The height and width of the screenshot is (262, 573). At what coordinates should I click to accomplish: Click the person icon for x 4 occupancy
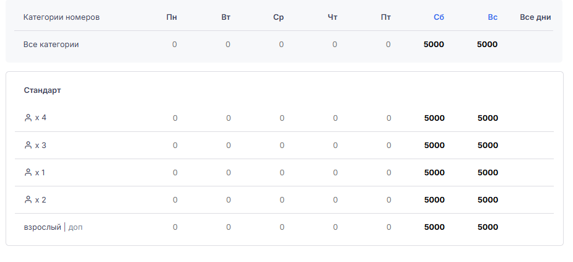pos(28,118)
